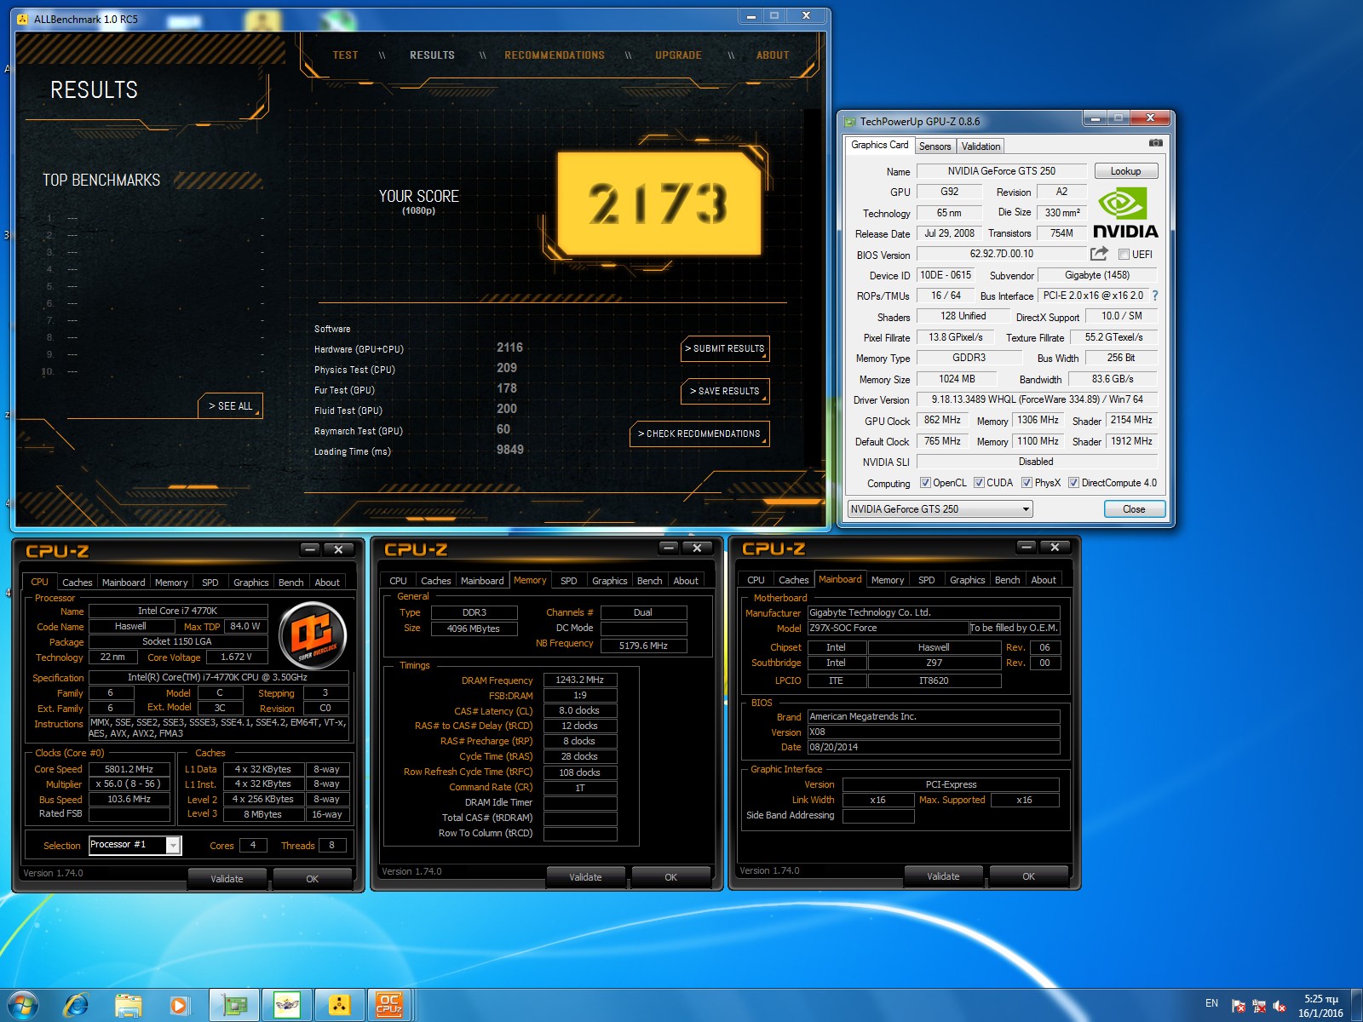Switch to ALLBenchmark yellow taskbar icon
The width and height of the screenshot is (1363, 1022).
tap(340, 1006)
